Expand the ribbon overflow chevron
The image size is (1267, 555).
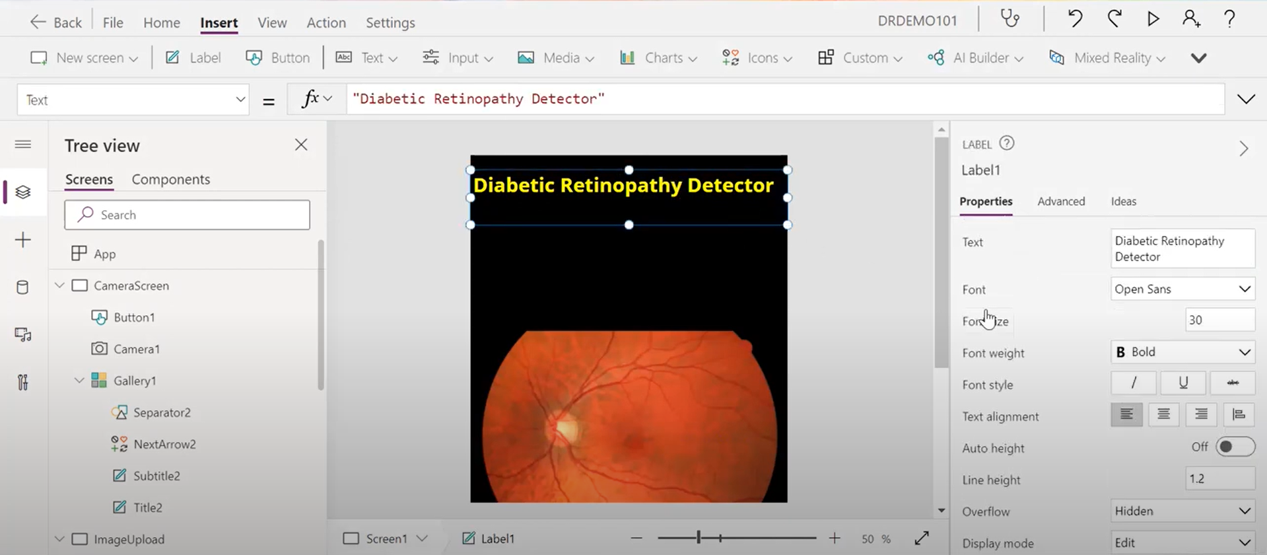point(1199,58)
